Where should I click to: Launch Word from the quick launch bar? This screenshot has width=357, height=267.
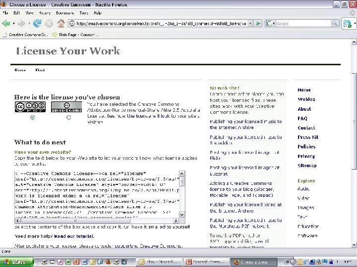[84, 262]
